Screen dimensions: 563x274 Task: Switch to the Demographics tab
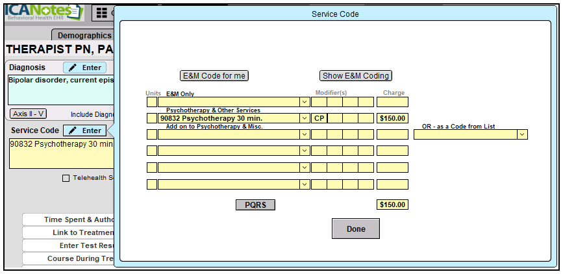(x=84, y=36)
